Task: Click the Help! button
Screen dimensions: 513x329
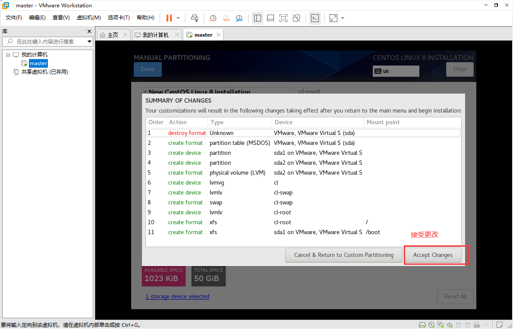Action: coord(459,69)
